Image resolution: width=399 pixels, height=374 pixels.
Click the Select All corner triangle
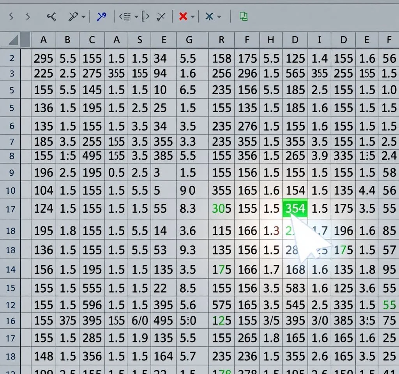click(x=14, y=40)
